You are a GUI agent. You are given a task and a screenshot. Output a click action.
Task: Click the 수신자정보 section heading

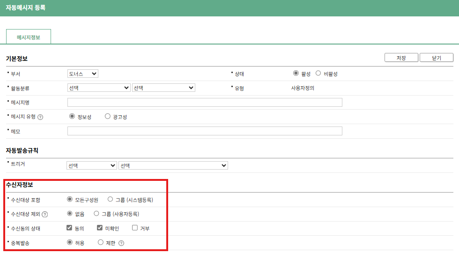(19, 185)
